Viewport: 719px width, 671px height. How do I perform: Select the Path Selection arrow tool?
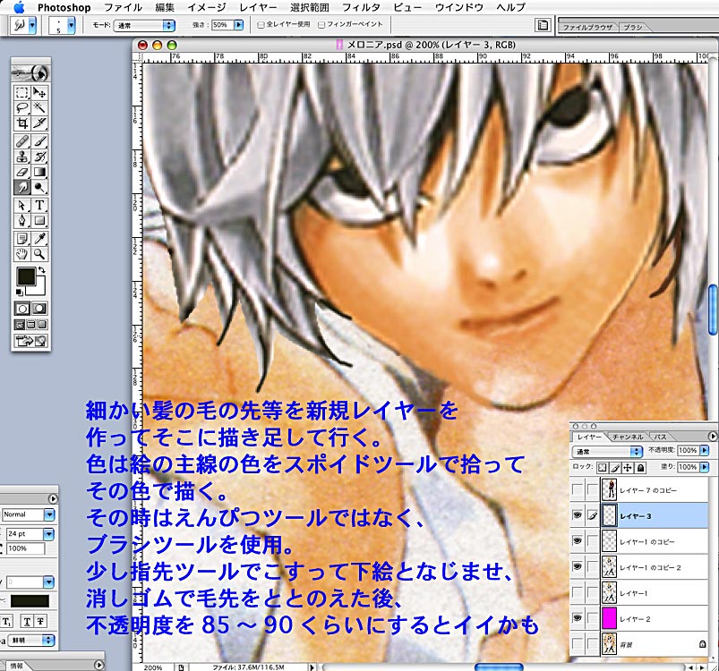(22, 205)
